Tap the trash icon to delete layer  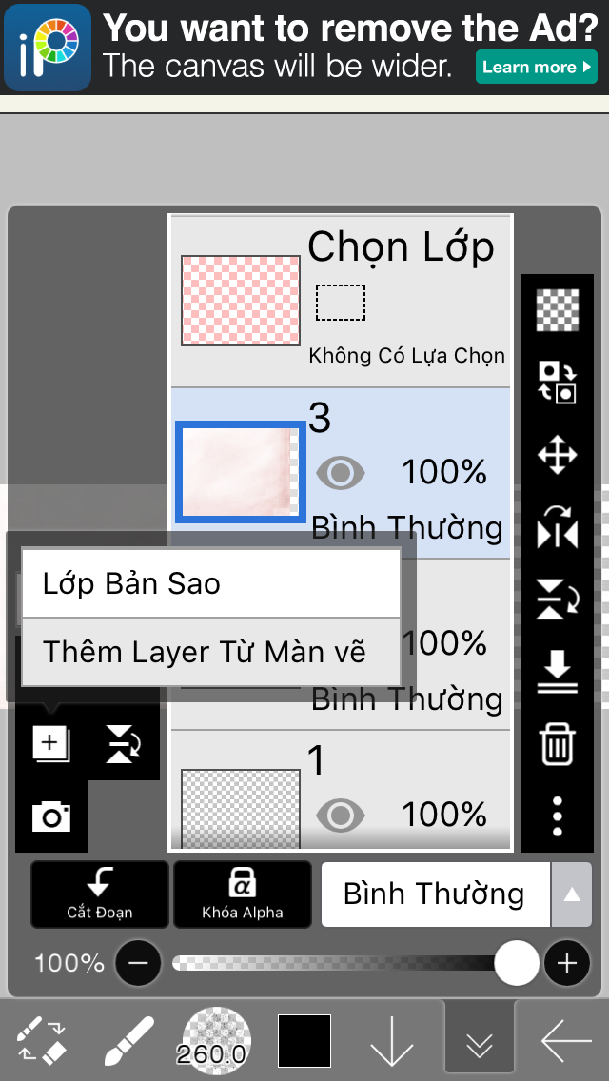coord(558,743)
